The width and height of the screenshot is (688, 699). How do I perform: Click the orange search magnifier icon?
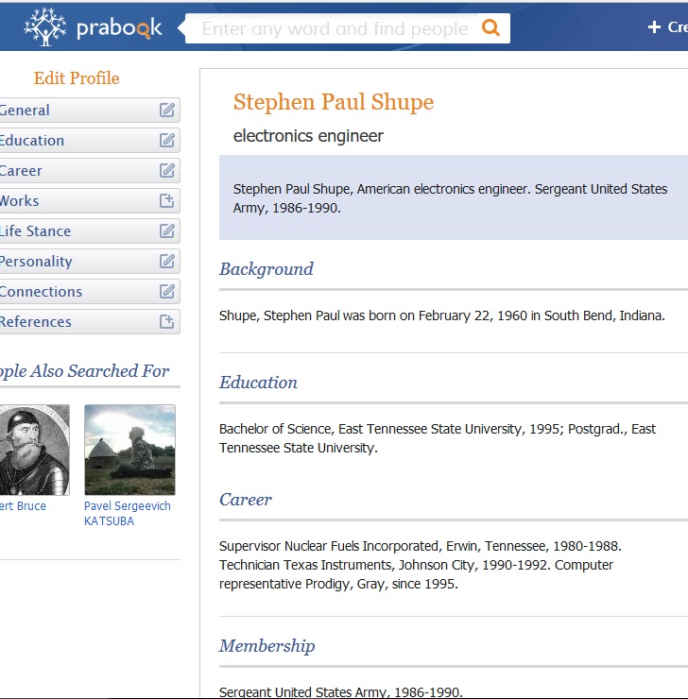pyautogui.click(x=490, y=28)
